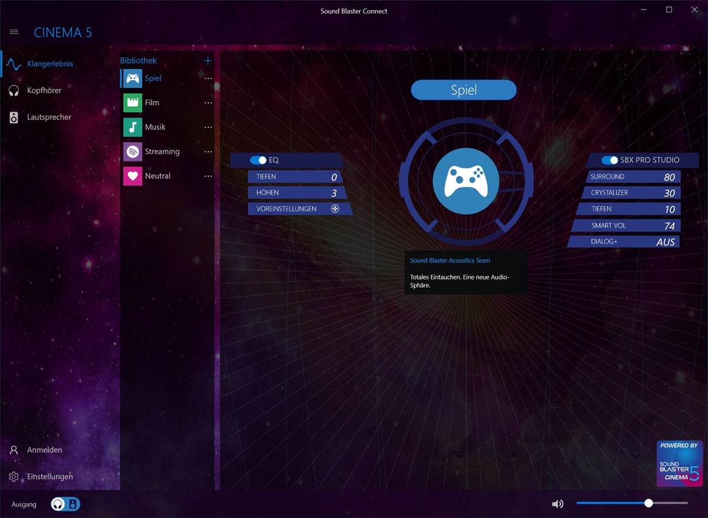Open the Lautsprecher section
Viewport: 708px width, 518px height.
(x=60, y=117)
